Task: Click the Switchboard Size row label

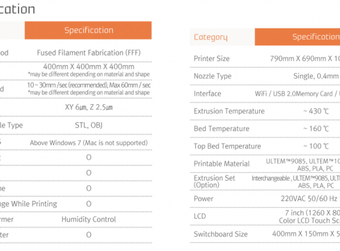Action: (x=221, y=234)
